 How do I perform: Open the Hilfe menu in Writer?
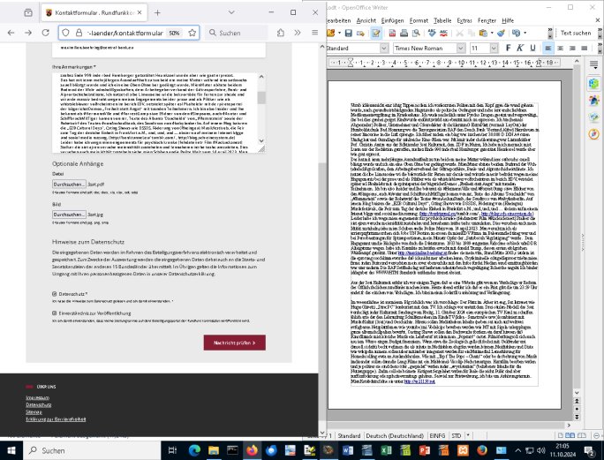[508, 20]
